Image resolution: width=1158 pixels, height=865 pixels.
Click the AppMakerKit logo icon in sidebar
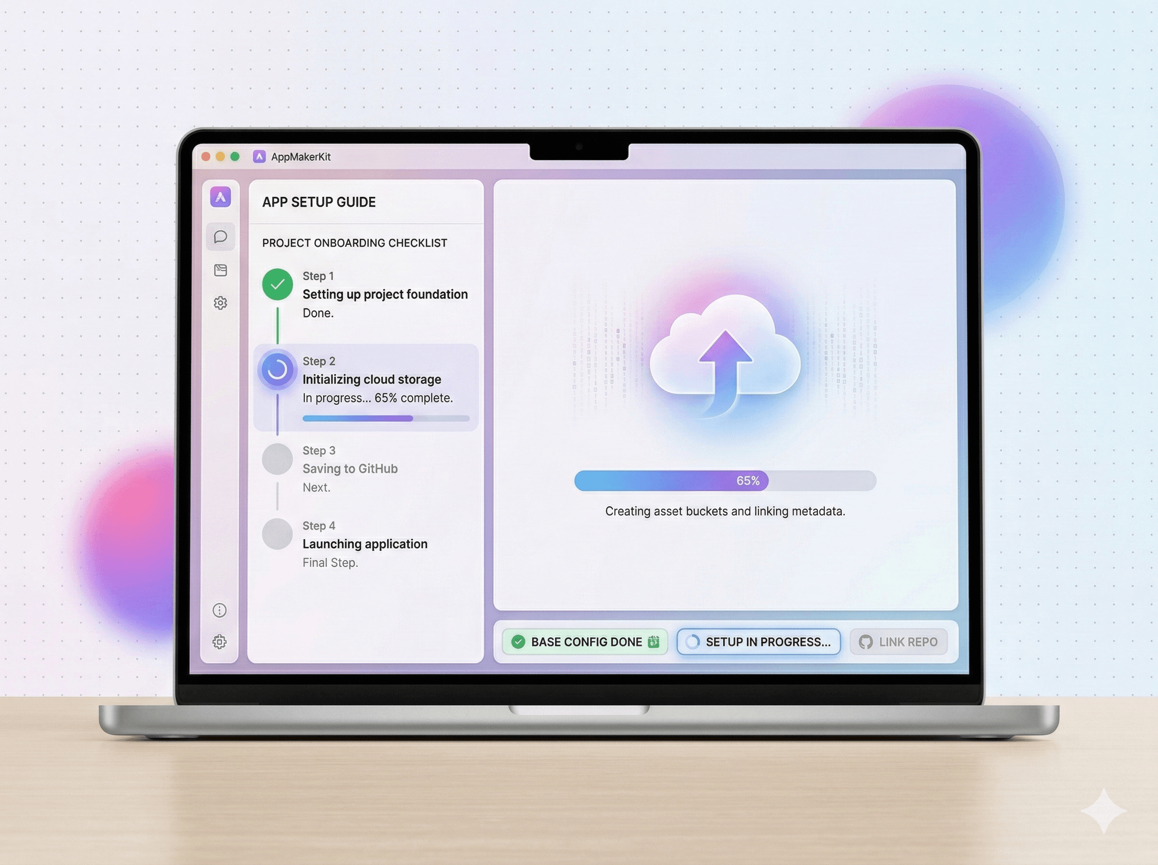click(221, 198)
